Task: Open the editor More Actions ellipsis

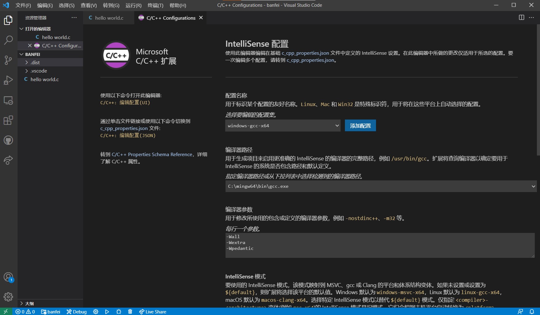Action: [531, 18]
